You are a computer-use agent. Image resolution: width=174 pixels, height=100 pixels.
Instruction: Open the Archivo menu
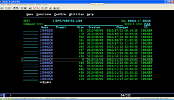point(3,5)
